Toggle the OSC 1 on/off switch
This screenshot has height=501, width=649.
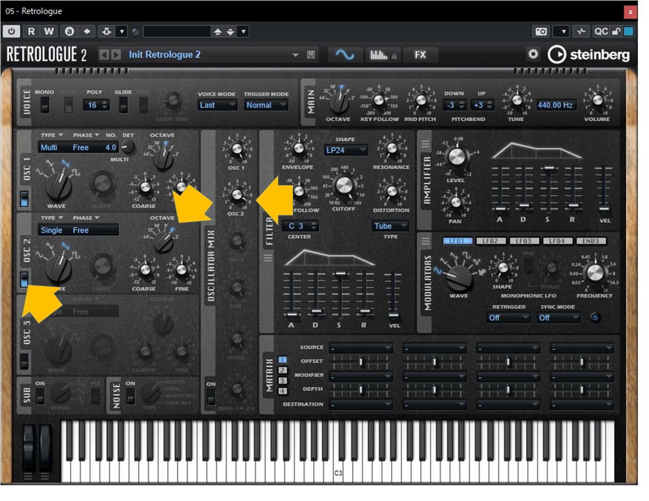[24, 199]
